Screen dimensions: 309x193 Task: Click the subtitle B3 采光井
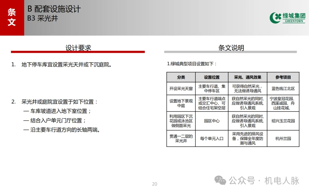[x=43, y=19]
